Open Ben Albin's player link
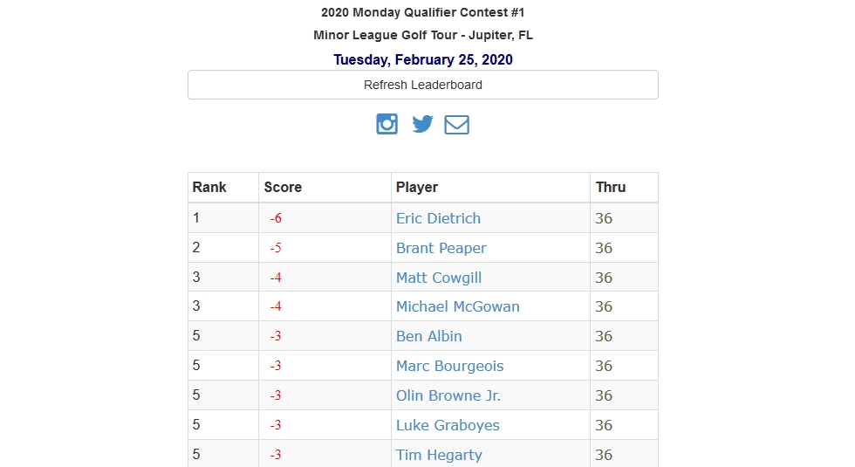 tap(428, 336)
